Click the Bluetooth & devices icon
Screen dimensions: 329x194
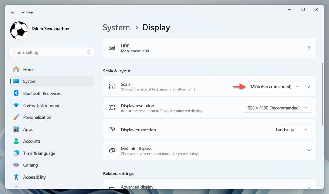pyautogui.click(x=16, y=93)
